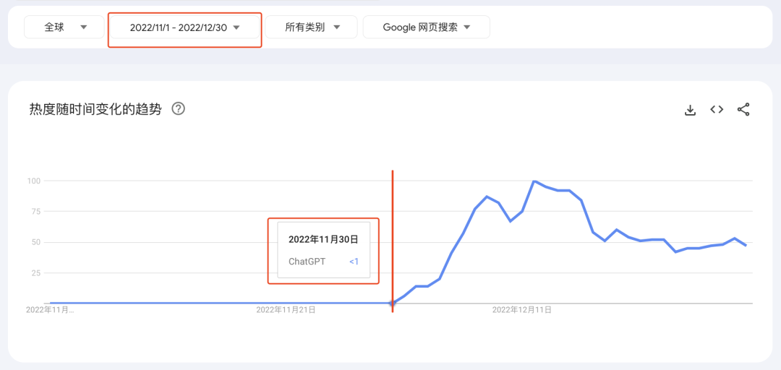Image resolution: width=781 pixels, height=370 pixels.
Task: Click the share icon for the chart
Action: point(743,110)
